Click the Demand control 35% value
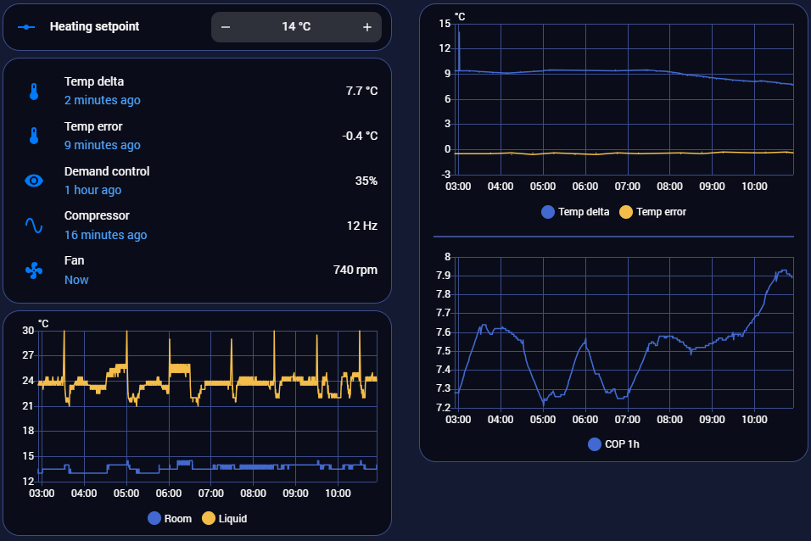This screenshot has height=541, width=811. pyautogui.click(x=366, y=181)
